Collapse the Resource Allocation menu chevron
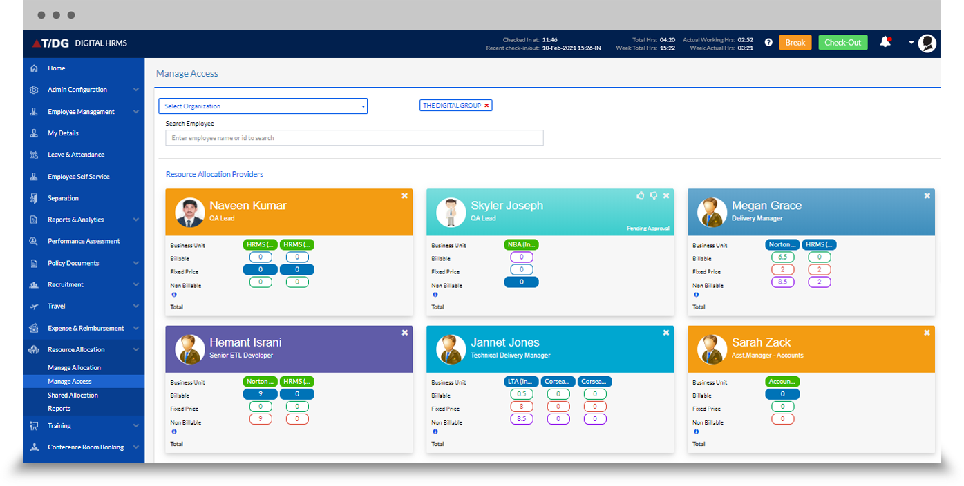The height and width of the screenshot is (486, 964). click(136, 349)
